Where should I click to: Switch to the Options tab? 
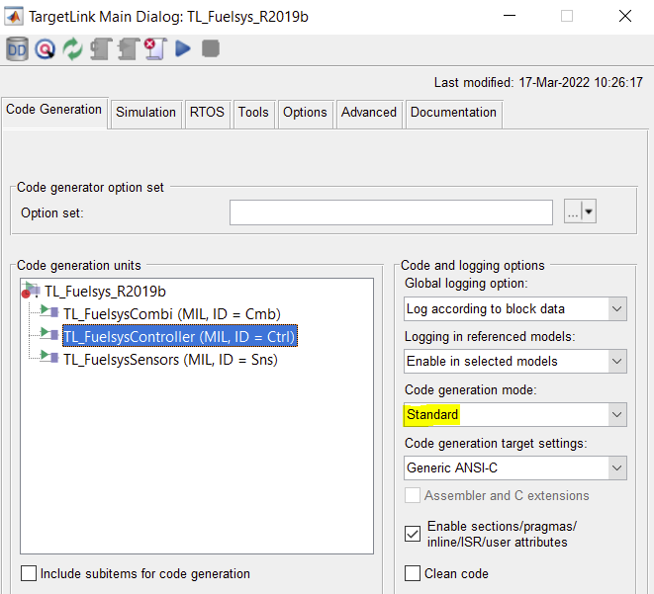[305, 113]
